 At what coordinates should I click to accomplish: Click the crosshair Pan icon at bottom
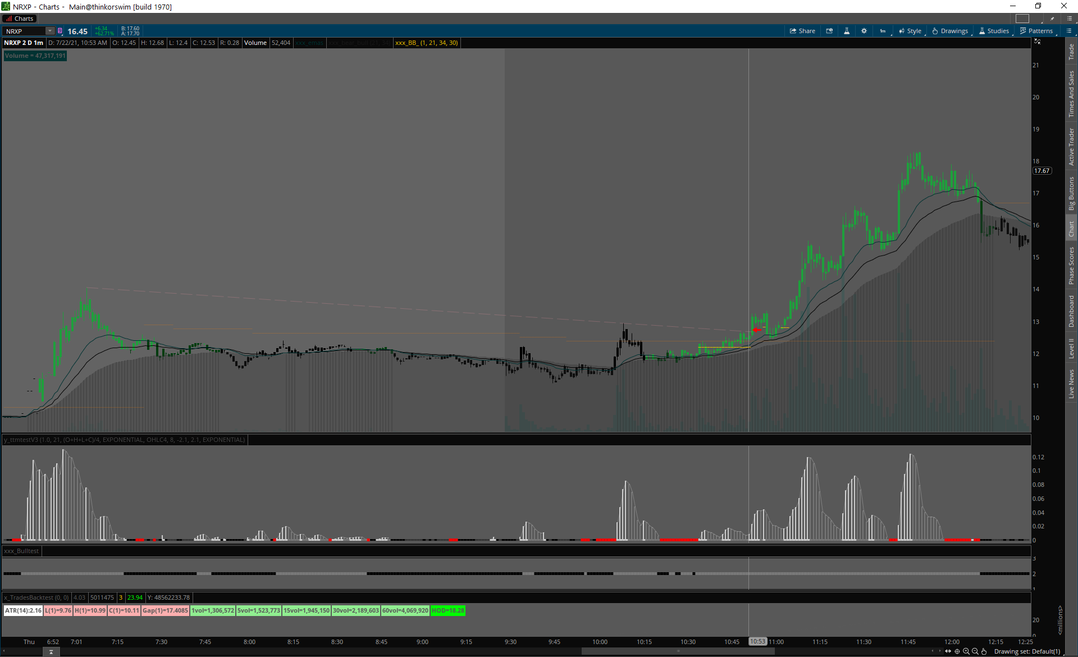pos(957,651)
